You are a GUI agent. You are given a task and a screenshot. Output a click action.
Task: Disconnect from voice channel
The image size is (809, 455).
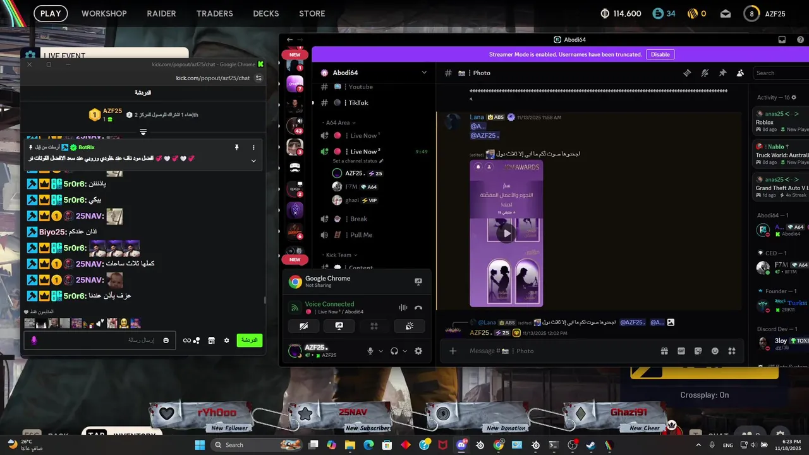tap(418, 308)
